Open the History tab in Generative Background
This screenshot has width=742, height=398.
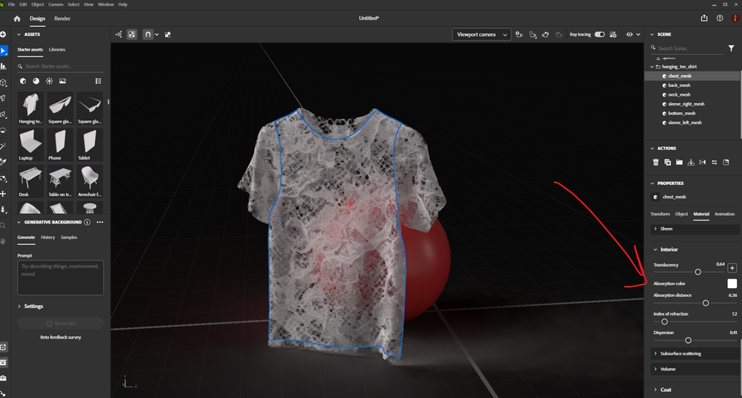pyautogui.click(x=48, y=237)
